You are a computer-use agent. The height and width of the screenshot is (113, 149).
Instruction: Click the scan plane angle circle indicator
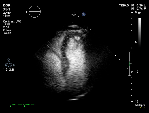[35, 12]
